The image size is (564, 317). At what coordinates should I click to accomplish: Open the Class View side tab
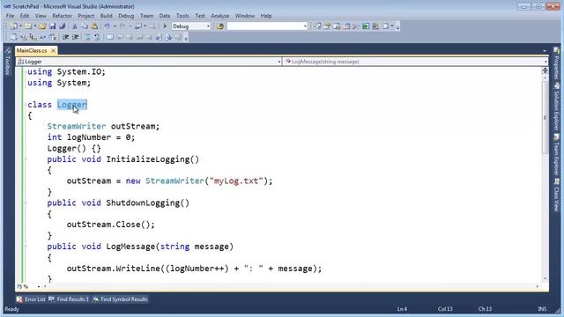(556, 195)
